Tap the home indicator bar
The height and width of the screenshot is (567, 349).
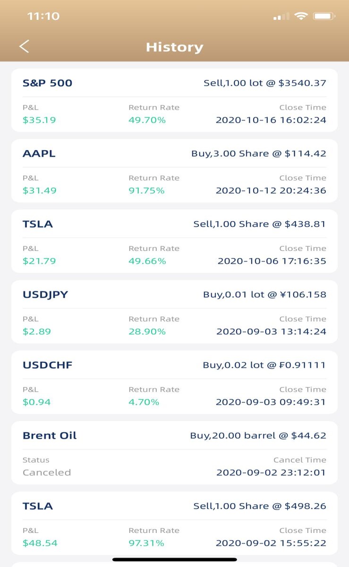(174, 559)
